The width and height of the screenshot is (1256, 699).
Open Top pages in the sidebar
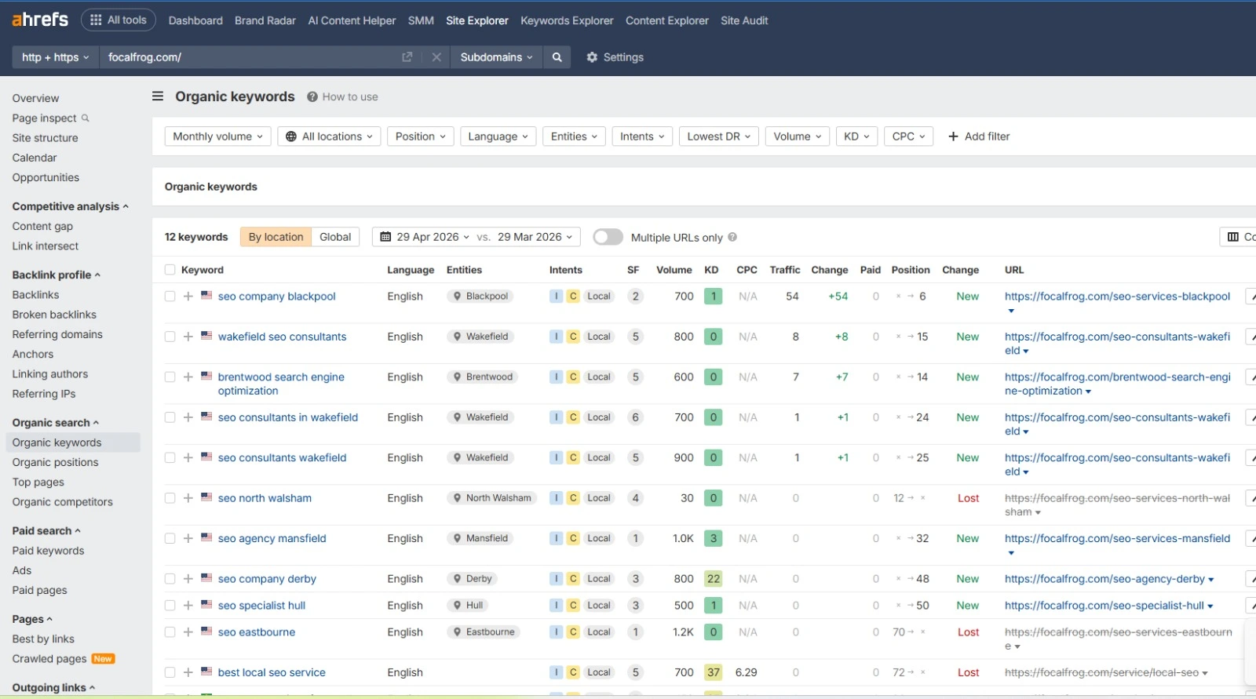click(38, 482)
